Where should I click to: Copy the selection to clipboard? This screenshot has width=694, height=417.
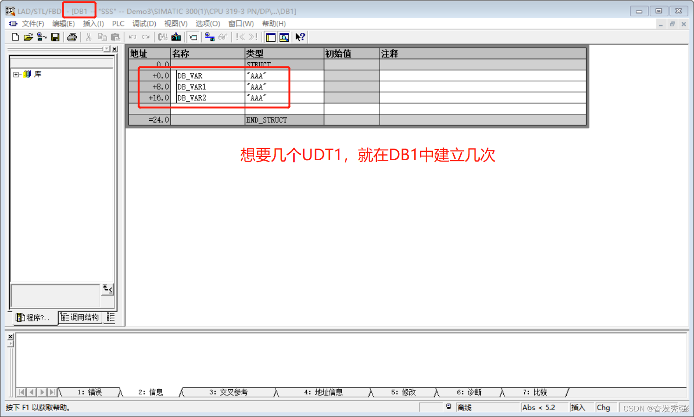tap(102, 37)
